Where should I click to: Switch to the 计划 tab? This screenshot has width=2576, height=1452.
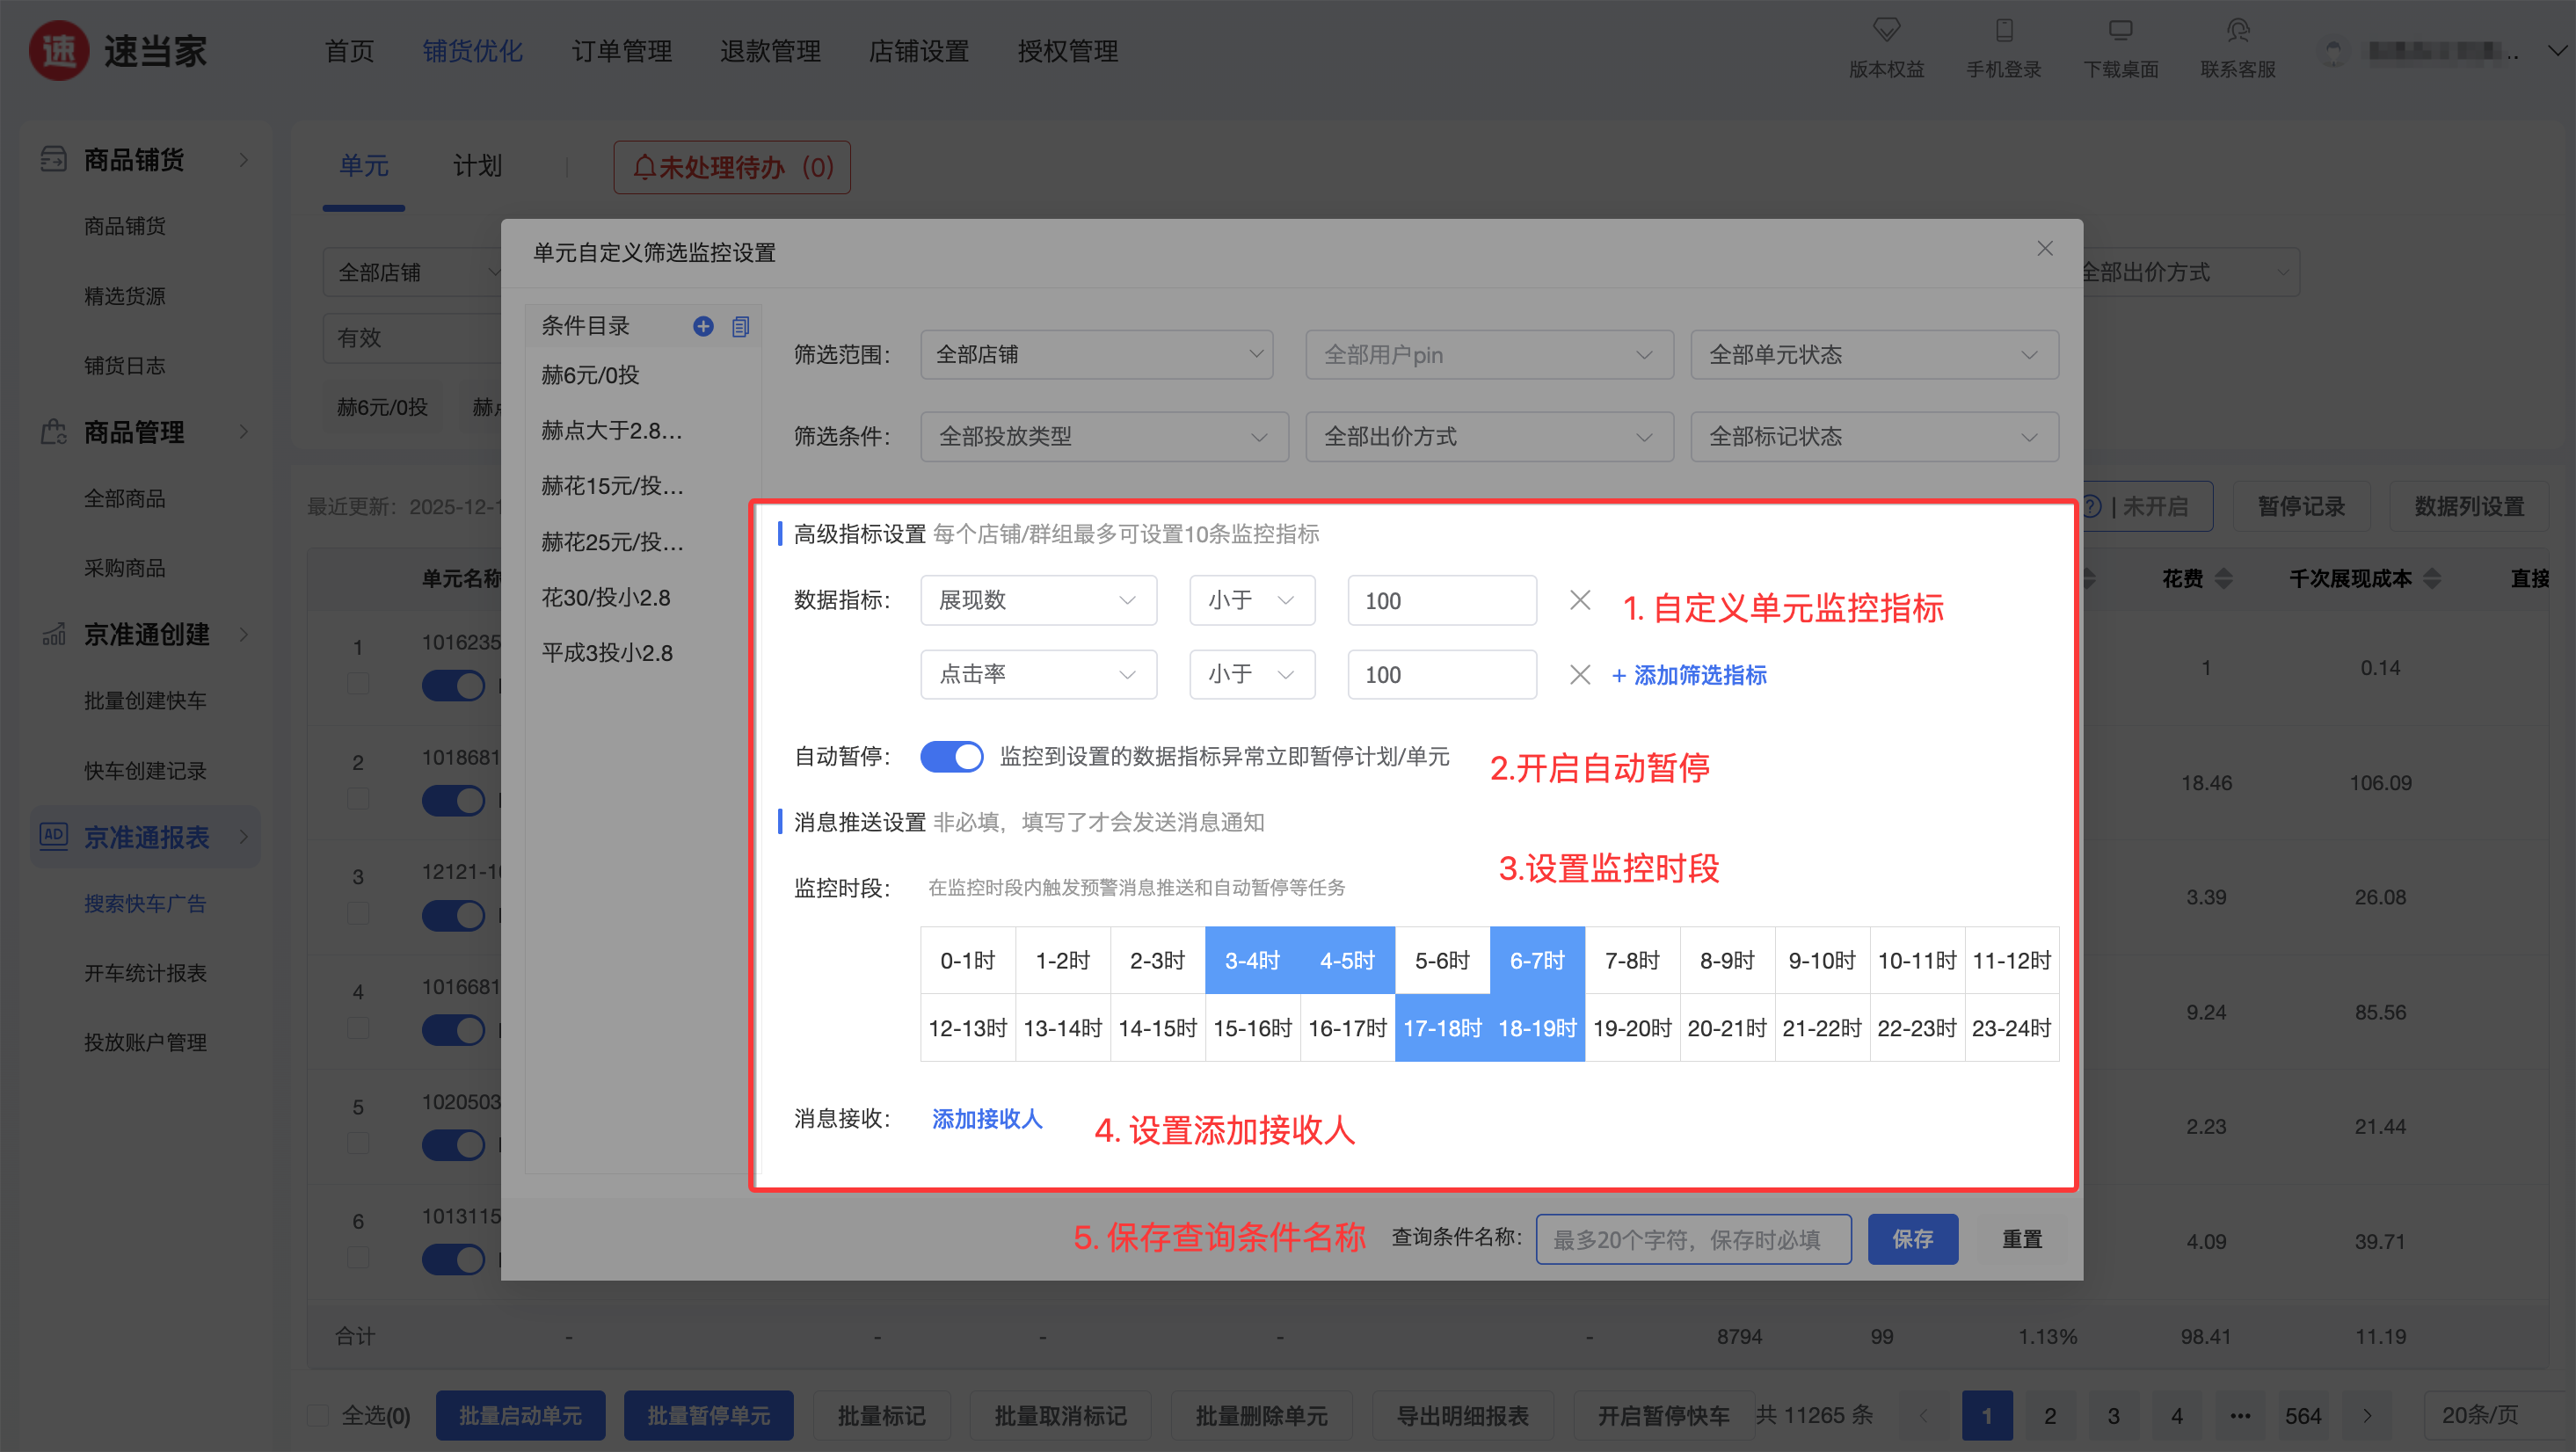pos(477,166)
